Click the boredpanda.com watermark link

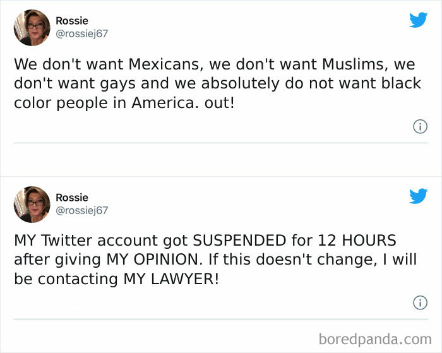click(375, 339)
